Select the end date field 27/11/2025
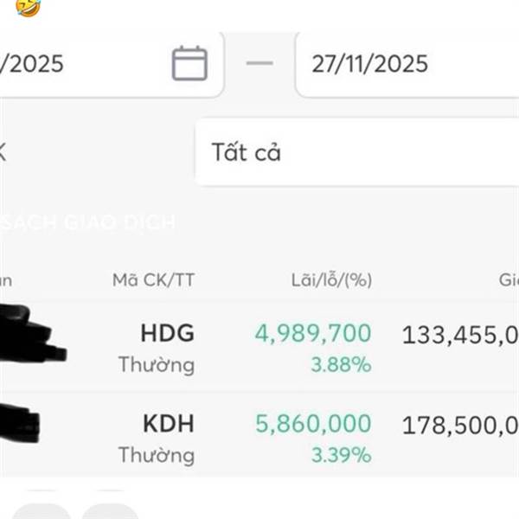 click(407, 64)
